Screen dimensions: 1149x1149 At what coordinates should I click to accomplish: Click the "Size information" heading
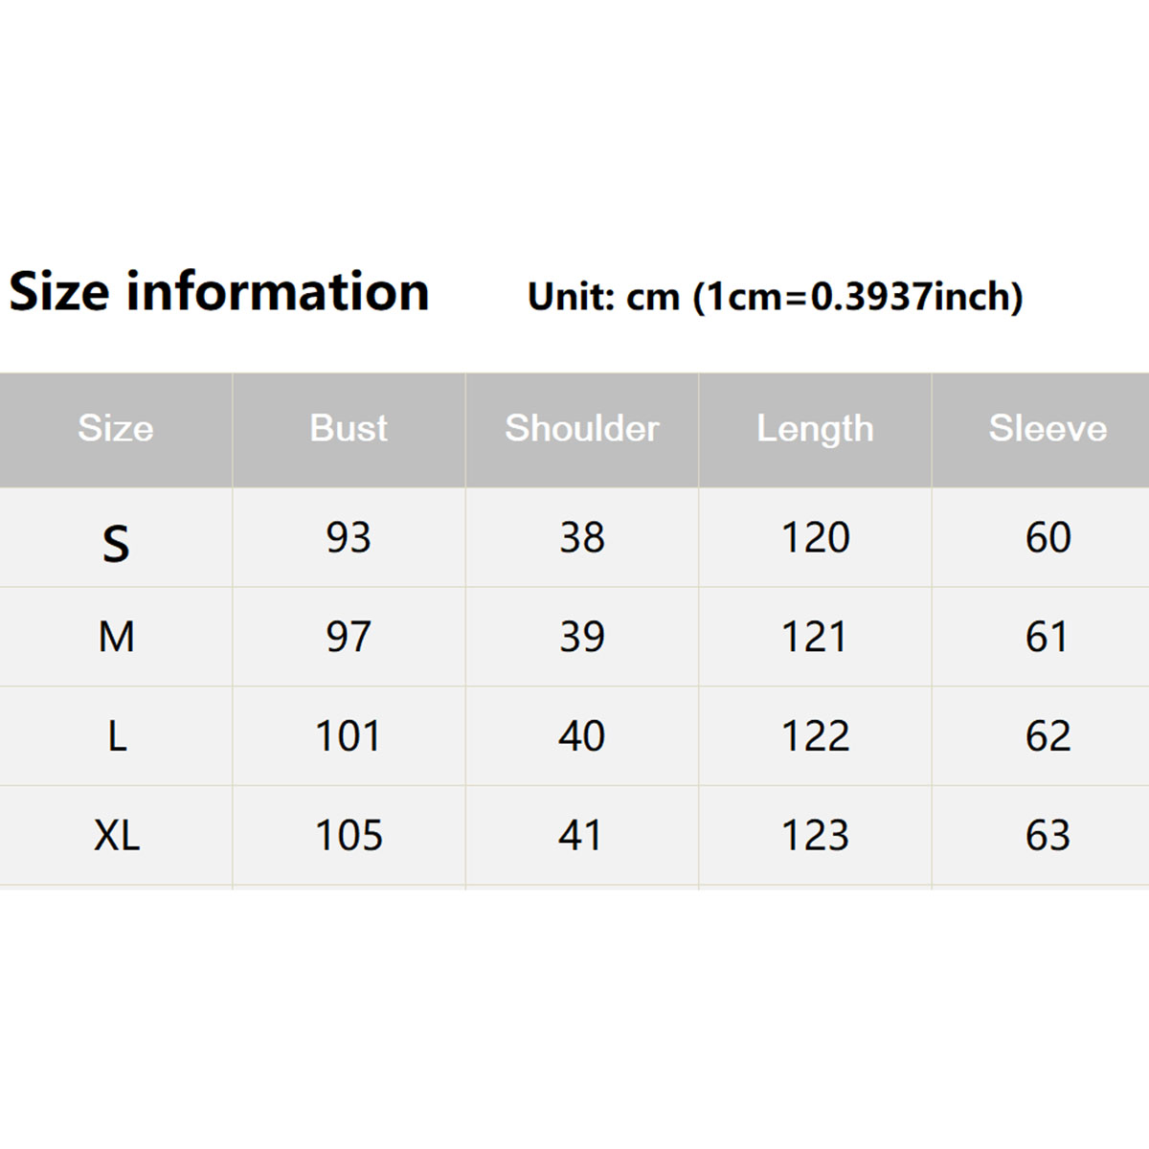[219, 292]
